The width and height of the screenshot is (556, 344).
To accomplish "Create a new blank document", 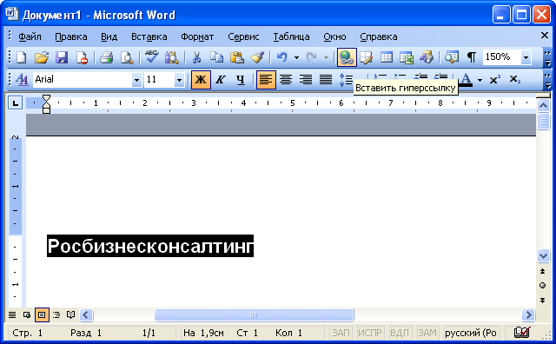I will [21, 57].
